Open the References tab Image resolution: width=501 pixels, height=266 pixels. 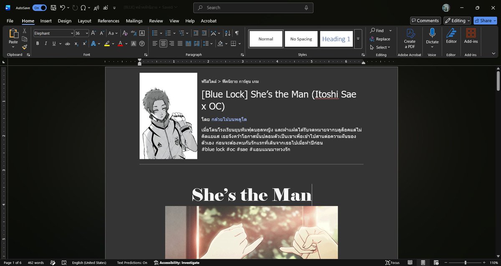pyautogui.click(x=109, y=21)
